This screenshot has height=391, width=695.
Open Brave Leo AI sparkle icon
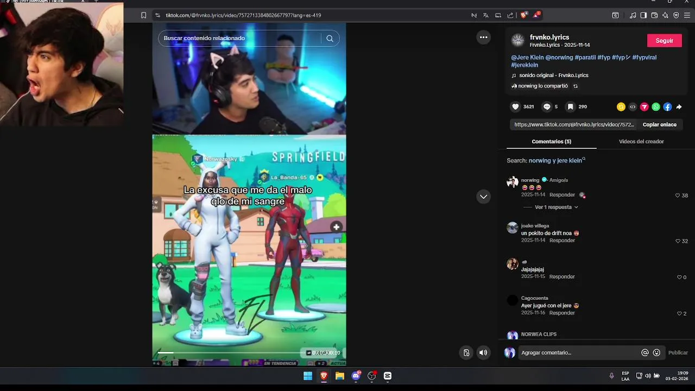665,15
